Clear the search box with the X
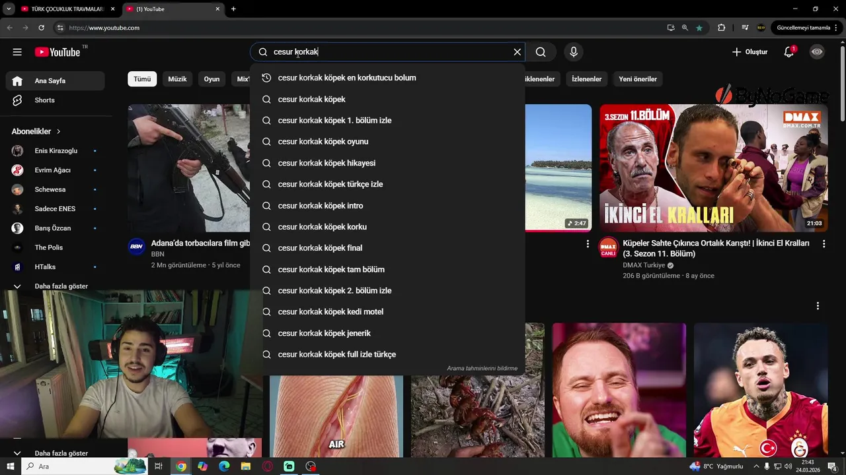 (x=518, y=52)
